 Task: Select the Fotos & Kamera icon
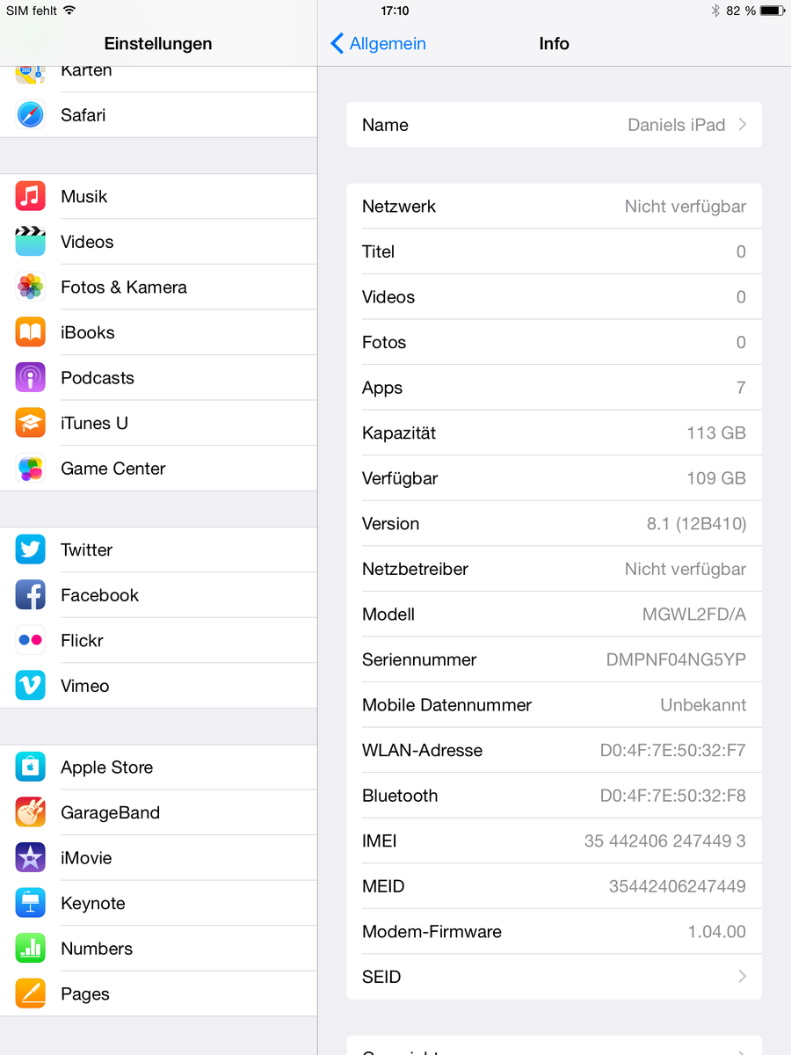pos(30,287)
